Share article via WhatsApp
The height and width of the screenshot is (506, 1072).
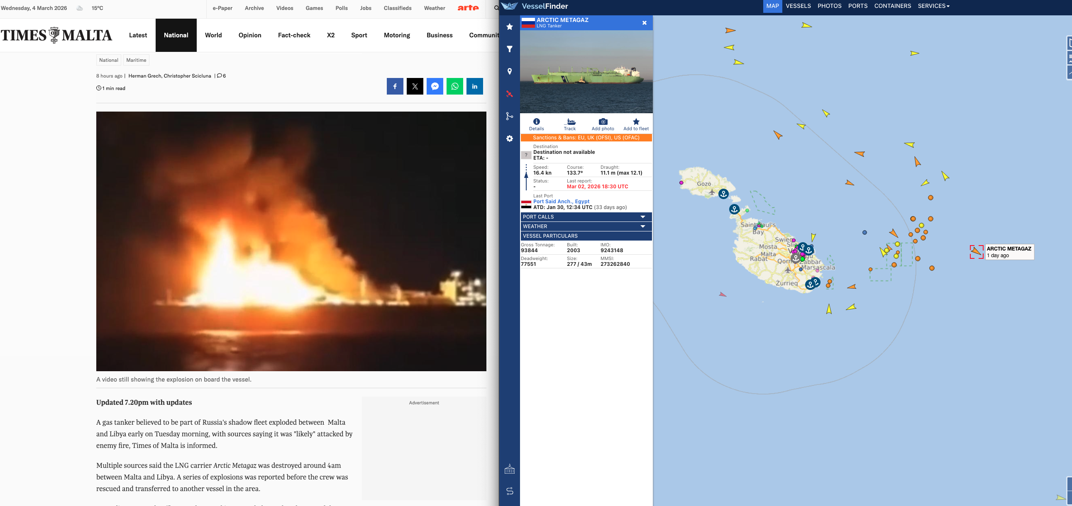(455, 87)
